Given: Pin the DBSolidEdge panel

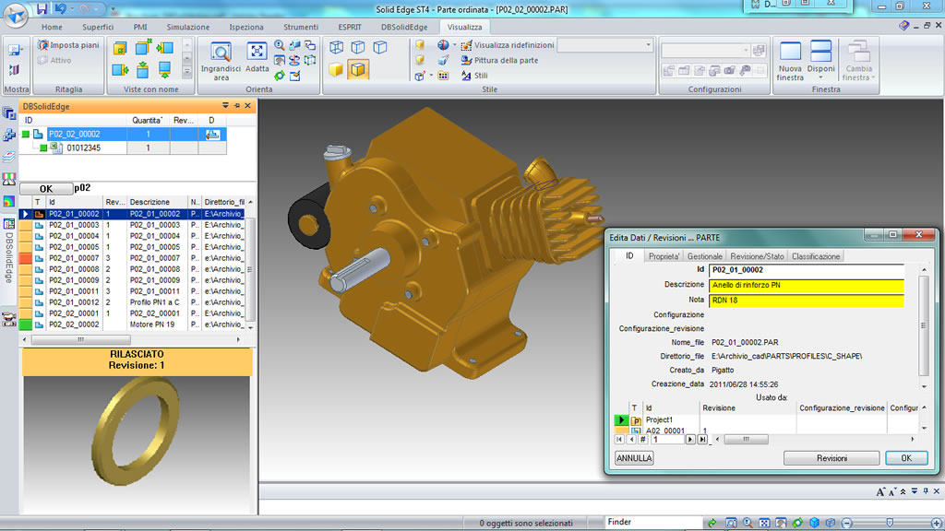Looking at the screenshot, I should [x=237, y=106].
